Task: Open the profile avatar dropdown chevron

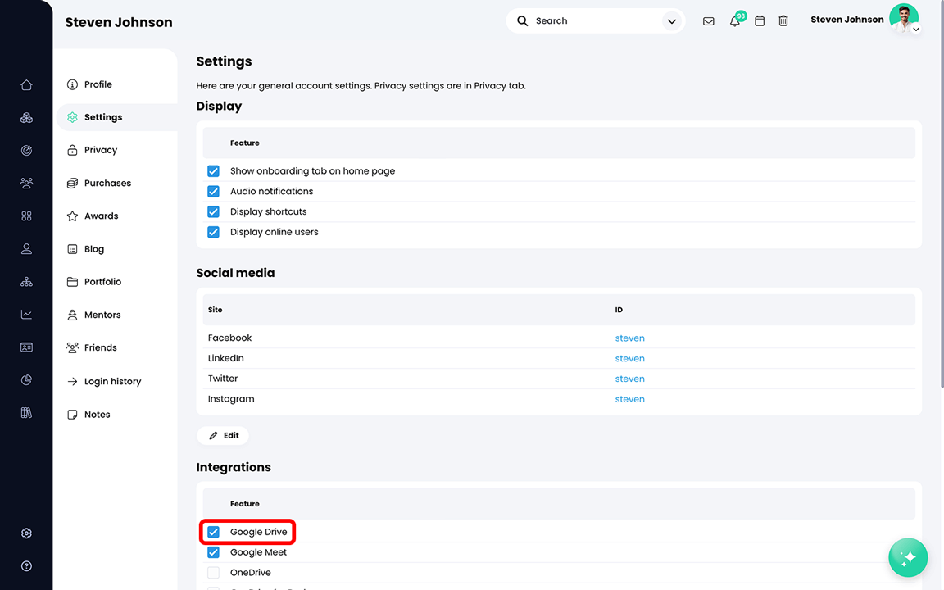Action: (x=916, y=29)
